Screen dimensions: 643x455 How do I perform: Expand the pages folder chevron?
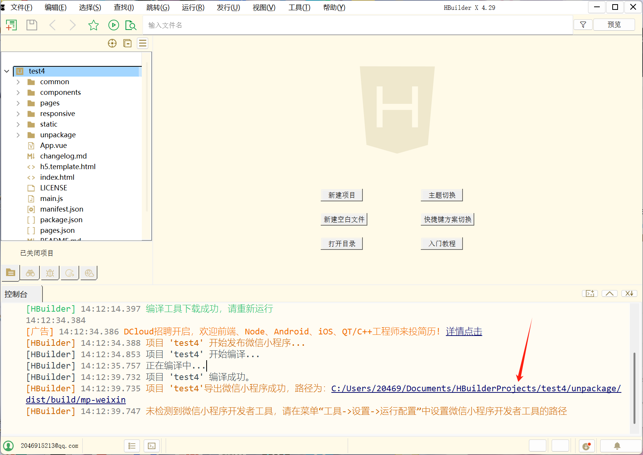[x=18, y=103]
